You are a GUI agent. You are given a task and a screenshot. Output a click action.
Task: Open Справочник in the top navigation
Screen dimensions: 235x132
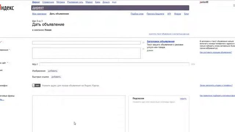(48, 2)
